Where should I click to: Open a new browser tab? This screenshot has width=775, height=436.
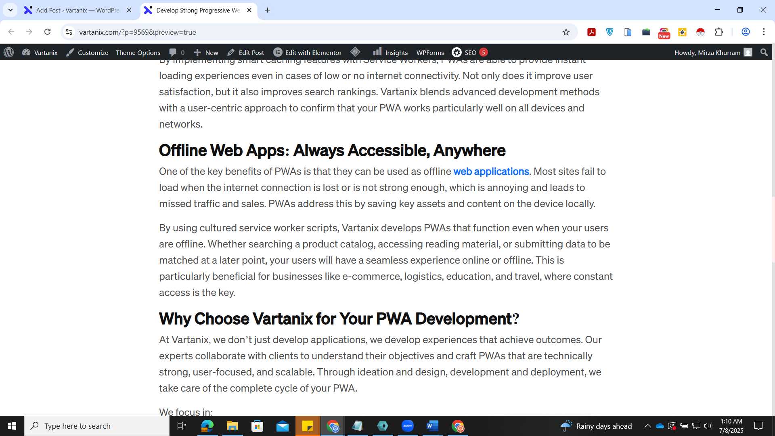pyautogui.click(x=267, y=10)
